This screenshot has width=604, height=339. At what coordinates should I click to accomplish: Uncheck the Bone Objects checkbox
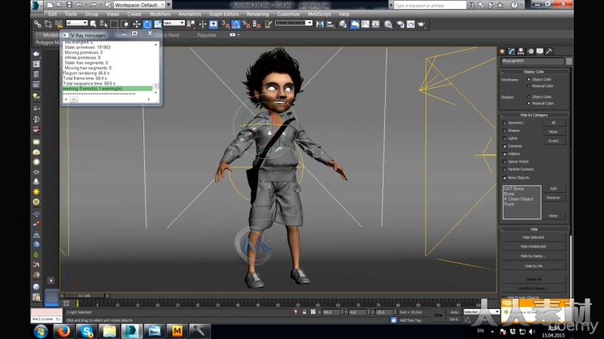(x=504, y=178)
